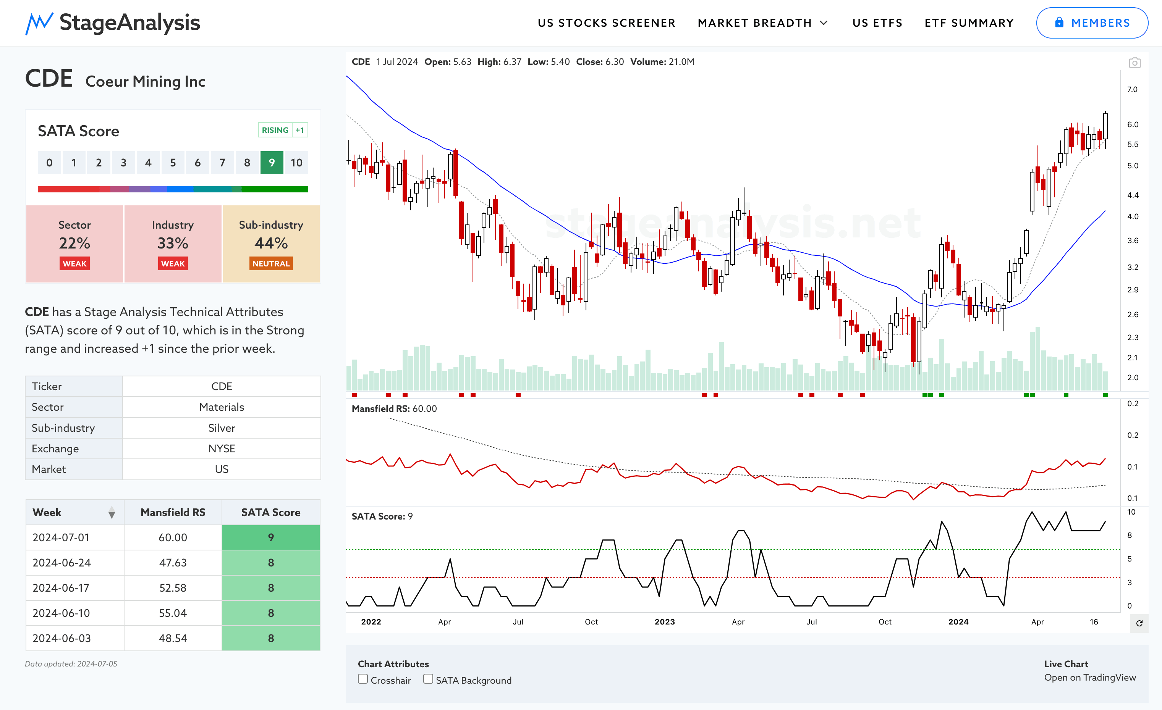
Task: Click the CDE ticker value cell
Action: (x=222, y=386)
